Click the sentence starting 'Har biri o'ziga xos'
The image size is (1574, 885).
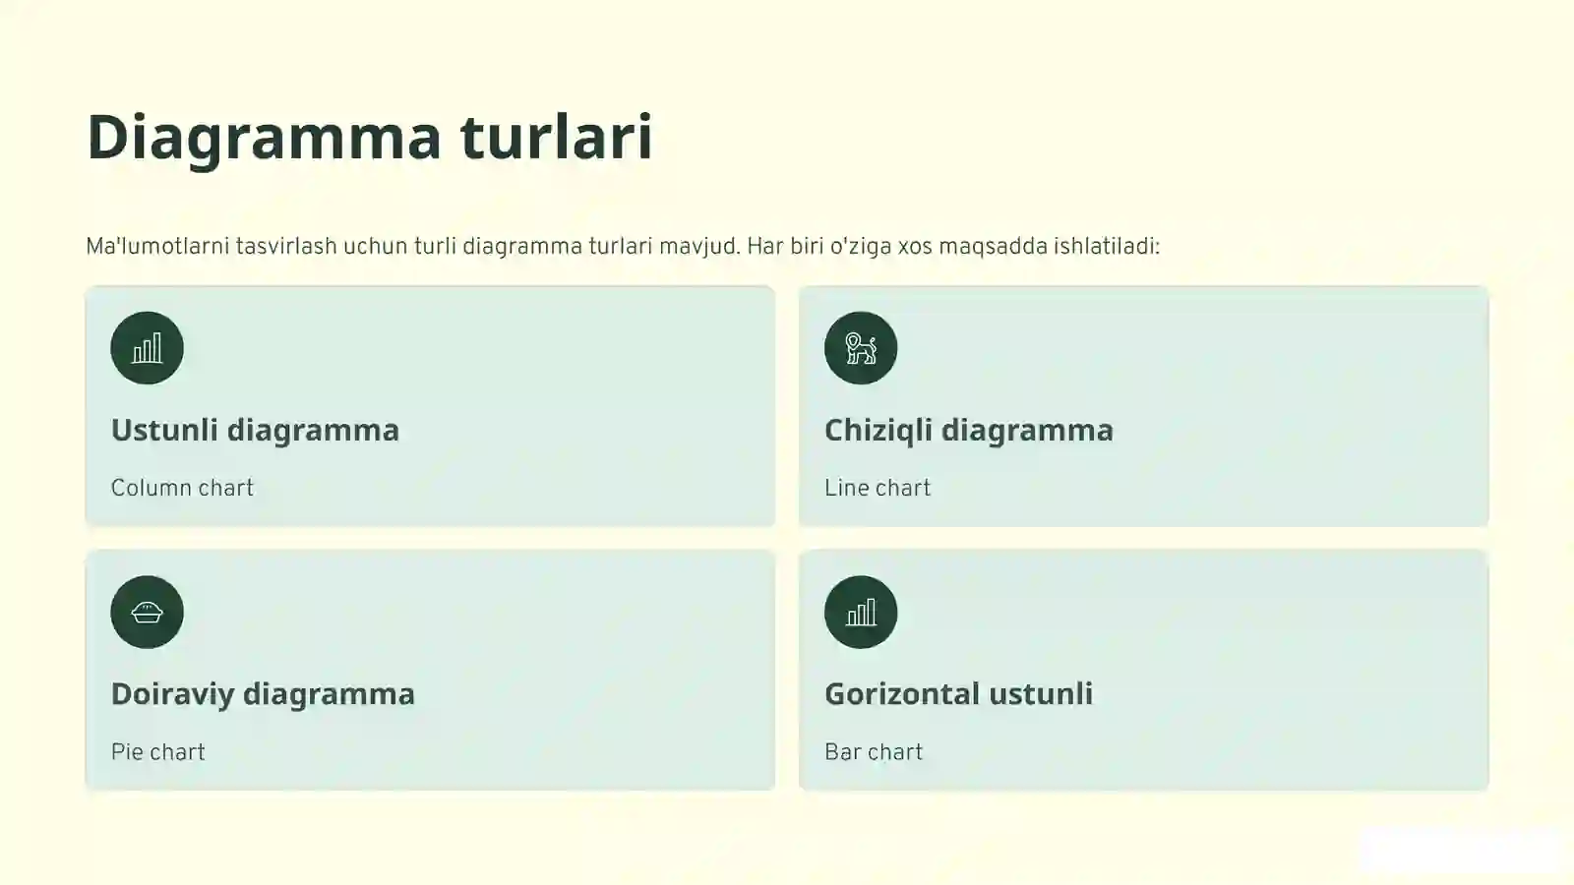tap(952, 246)
